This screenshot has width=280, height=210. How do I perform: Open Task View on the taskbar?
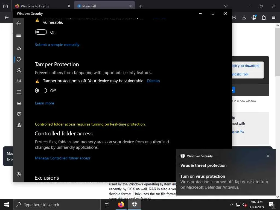pos(107,205)
